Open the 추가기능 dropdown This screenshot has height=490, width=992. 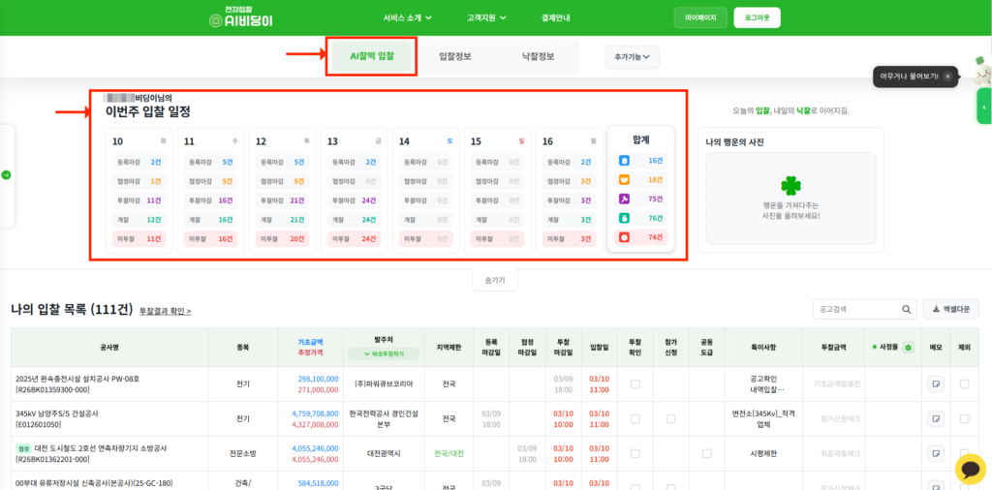tap(633, 57)
